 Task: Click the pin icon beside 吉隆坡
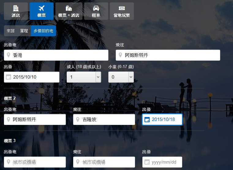[x=77, y=119]
